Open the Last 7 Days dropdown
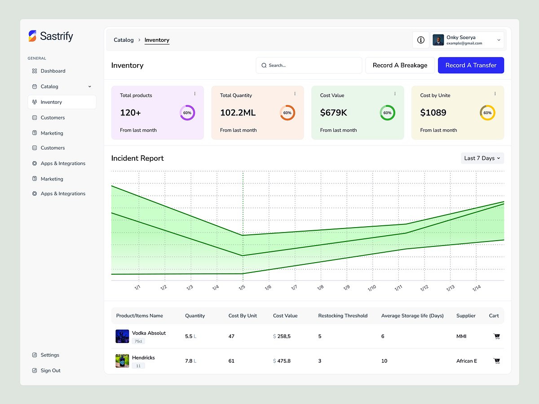 click(x=482, y=158)
